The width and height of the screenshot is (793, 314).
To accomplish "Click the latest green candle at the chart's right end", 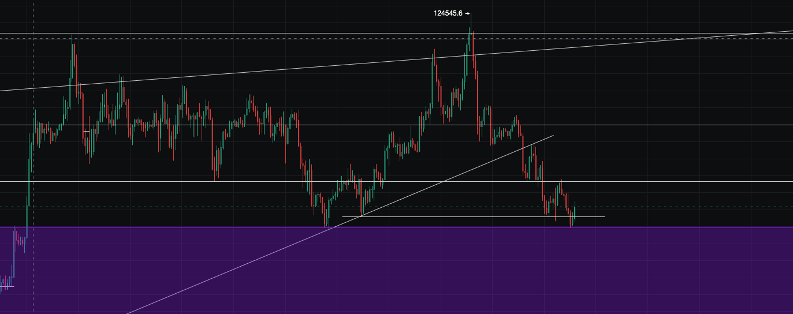I will (x=575, y=211).
